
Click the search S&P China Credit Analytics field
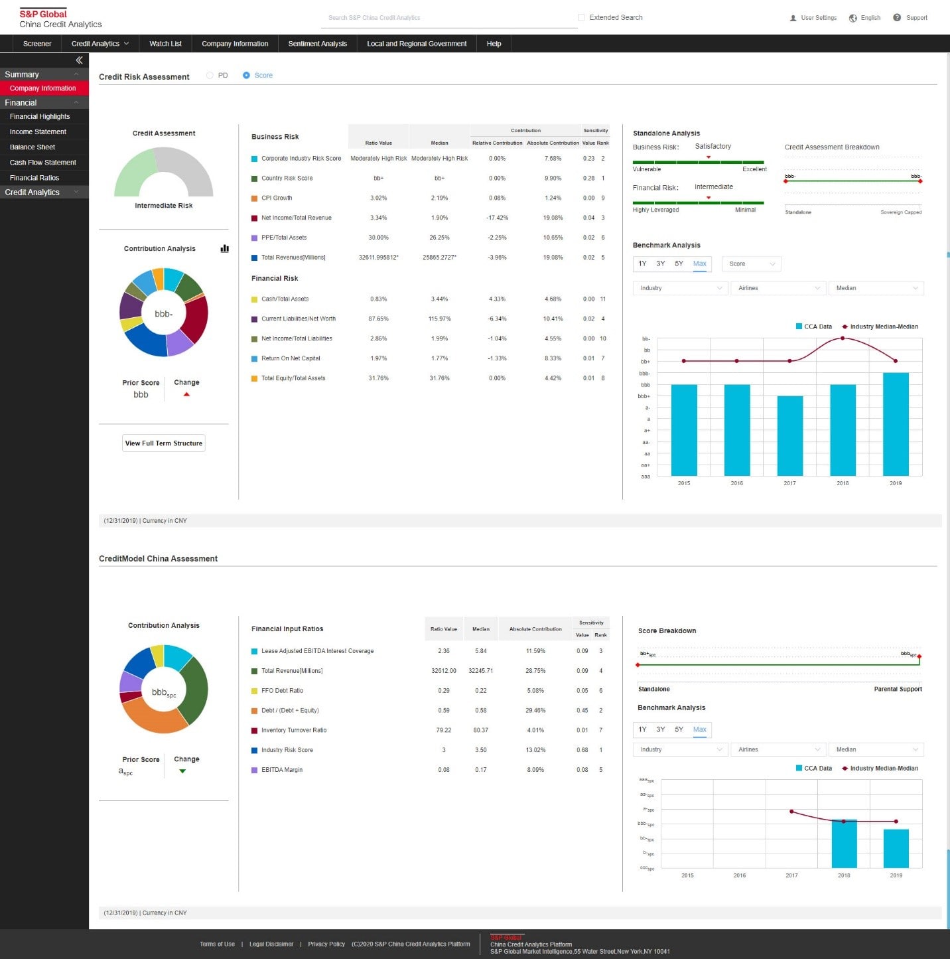click(x=449, y=18)
